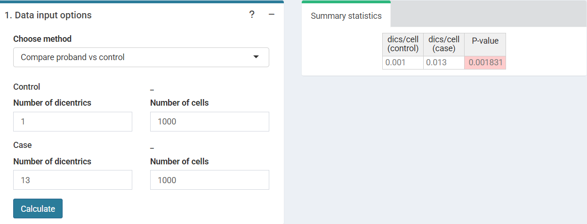
Task: Click Control number of dicentrics field
Action: pos(72,122)
